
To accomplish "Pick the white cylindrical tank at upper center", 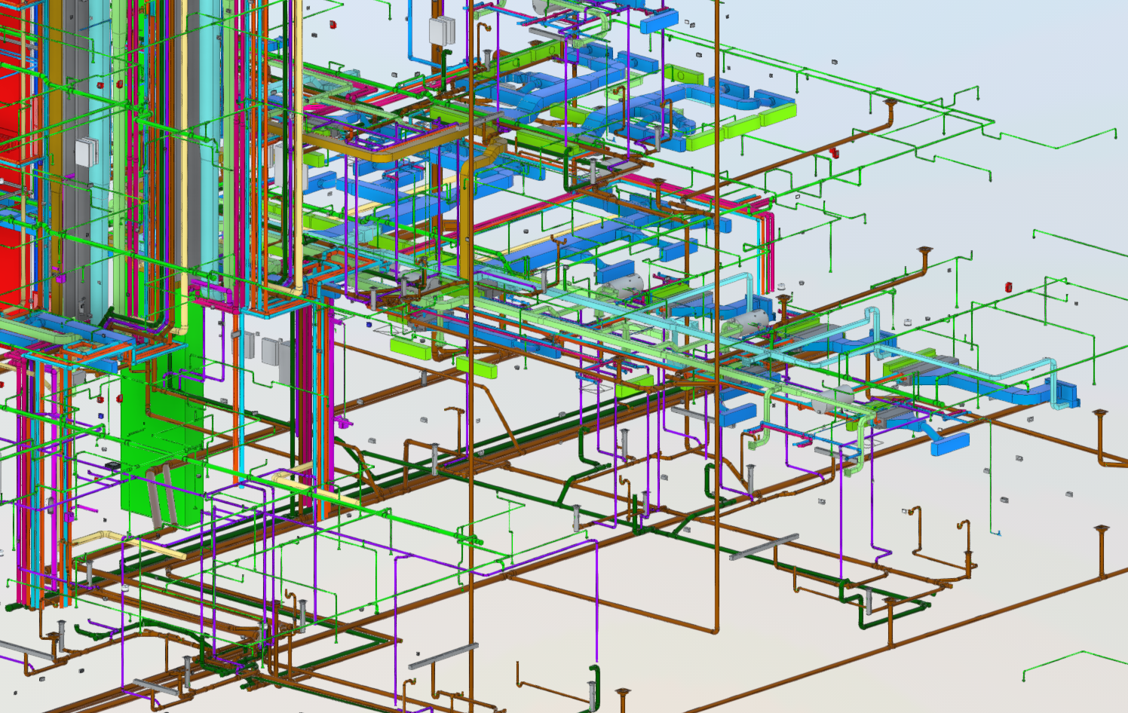I will pyautogui.click(x=624, y=285).
